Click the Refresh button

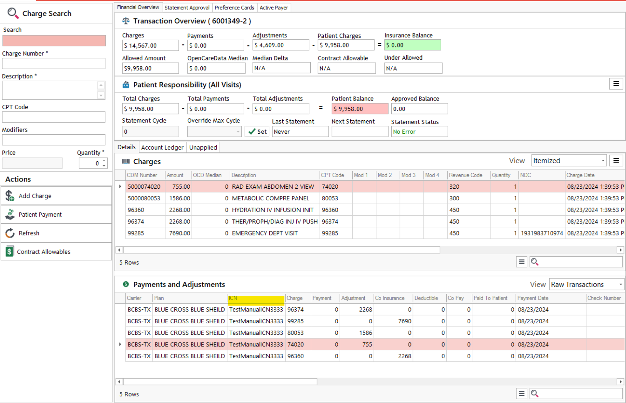(56, 233)
